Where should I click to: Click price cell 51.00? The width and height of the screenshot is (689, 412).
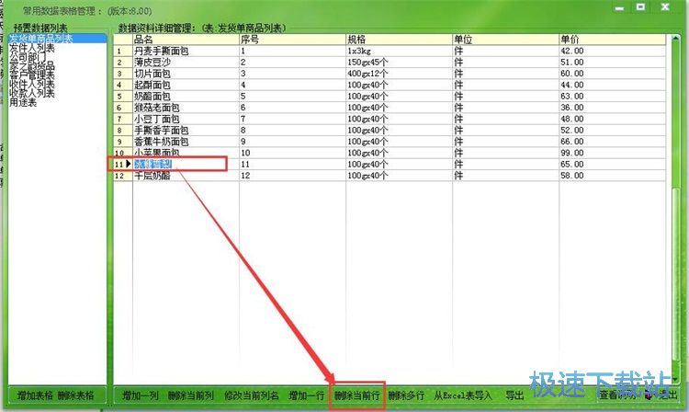[612, 63]
